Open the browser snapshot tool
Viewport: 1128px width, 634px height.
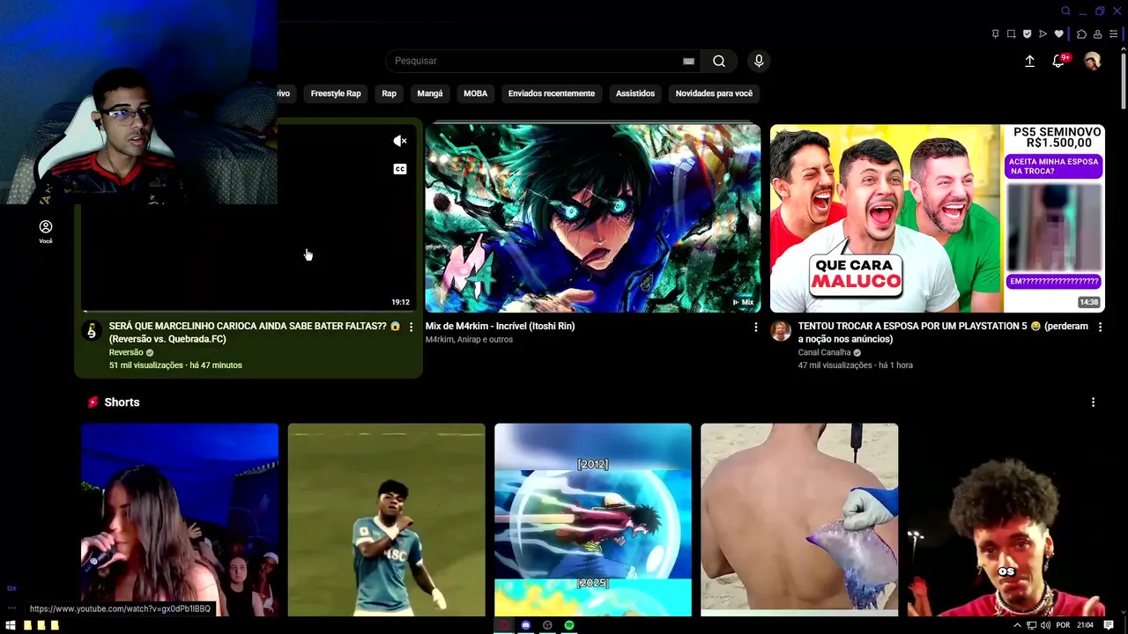point(1011,34)
